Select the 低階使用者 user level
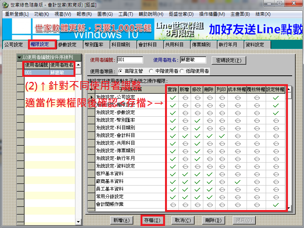Screen dimensions: 304x228 pos(182,71)
